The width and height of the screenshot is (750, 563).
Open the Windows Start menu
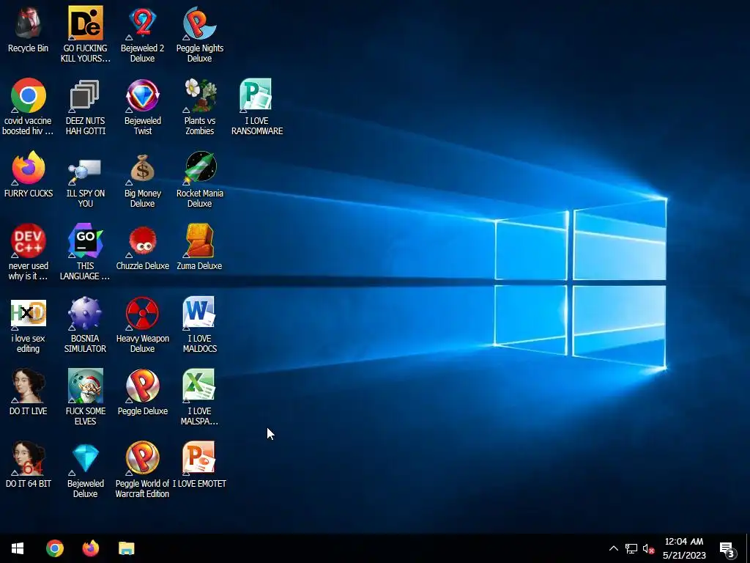[18, 548]
